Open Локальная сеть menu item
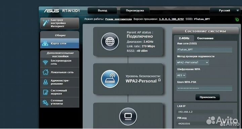The width and height of the screenshot is (242, 129). point(59,72)
